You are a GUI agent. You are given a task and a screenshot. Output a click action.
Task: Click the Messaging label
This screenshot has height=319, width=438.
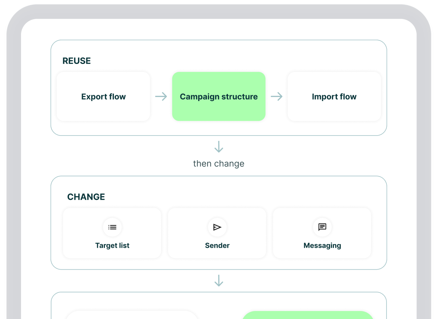322,246
